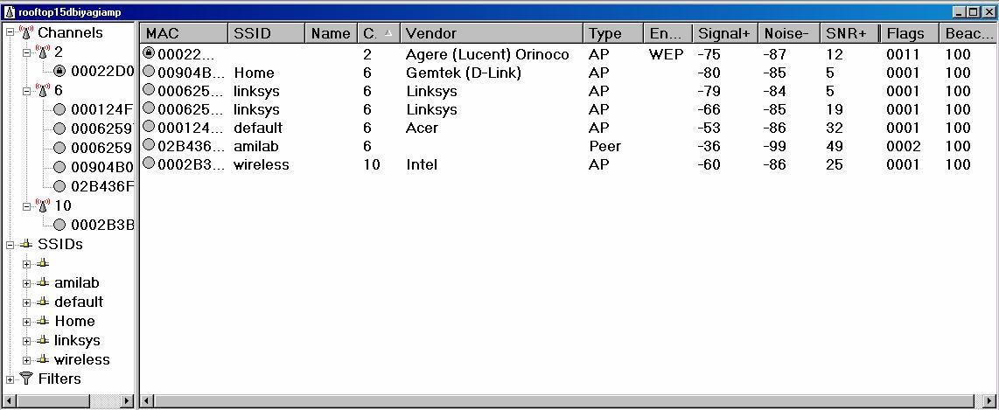Click the channel 10 antenna icon

click(x=41, y=206)
